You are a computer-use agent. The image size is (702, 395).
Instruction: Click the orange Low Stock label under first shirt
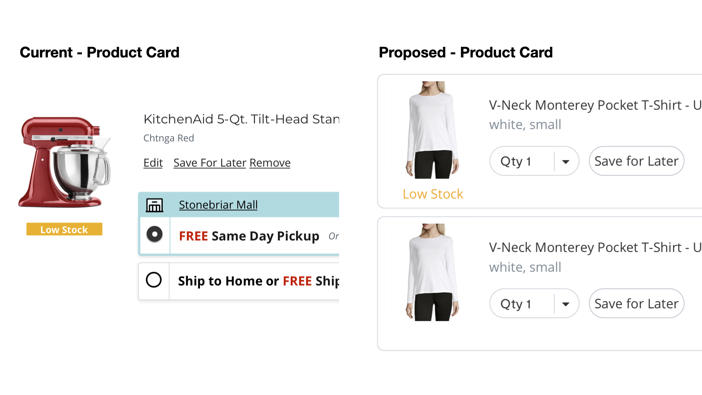[433, 194]
